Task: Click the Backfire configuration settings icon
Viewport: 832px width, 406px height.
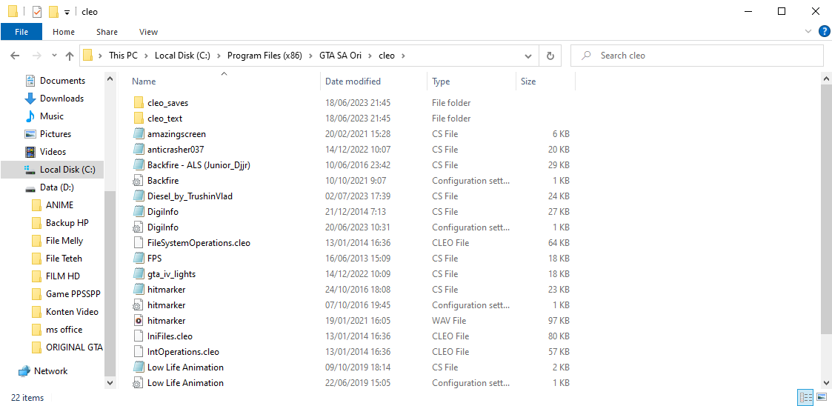Action: click(x=138, y=181)
